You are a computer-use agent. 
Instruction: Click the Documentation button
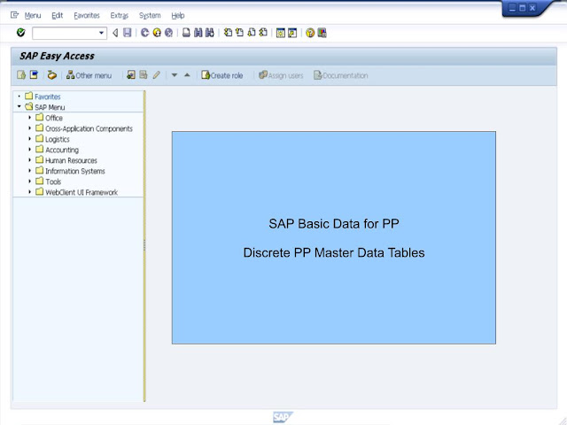pyautogui.click(x=341, y=75)
